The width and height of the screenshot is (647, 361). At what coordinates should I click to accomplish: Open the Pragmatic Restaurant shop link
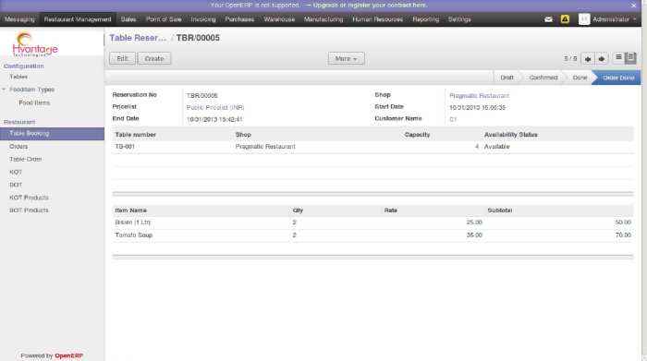pos(479,96)
